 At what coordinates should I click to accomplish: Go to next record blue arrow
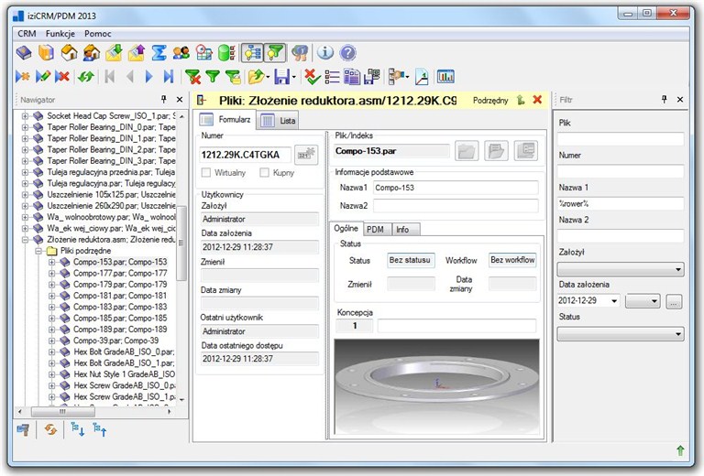click(148, 77)
